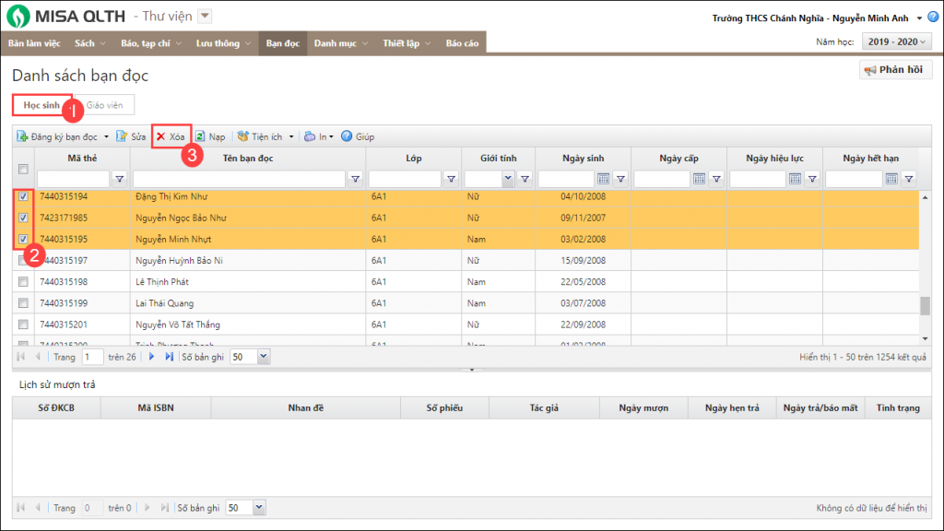Viewport: 944px width, 531px height.
Task: Expand the Đăng ký bạn đọc dropdown
Action: click(x=106, y=136)
